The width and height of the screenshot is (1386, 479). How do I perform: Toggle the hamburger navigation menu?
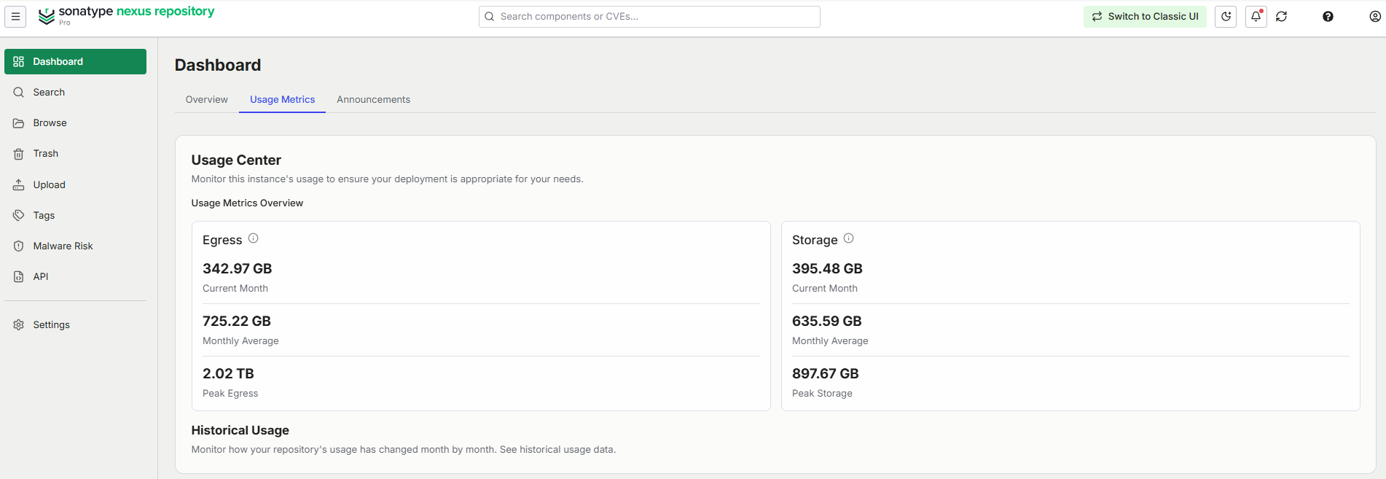(x=15, y=17)
